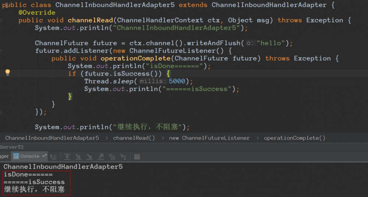
Task: Click the highlighted closing brace of if block
Action: pos(70,96)
